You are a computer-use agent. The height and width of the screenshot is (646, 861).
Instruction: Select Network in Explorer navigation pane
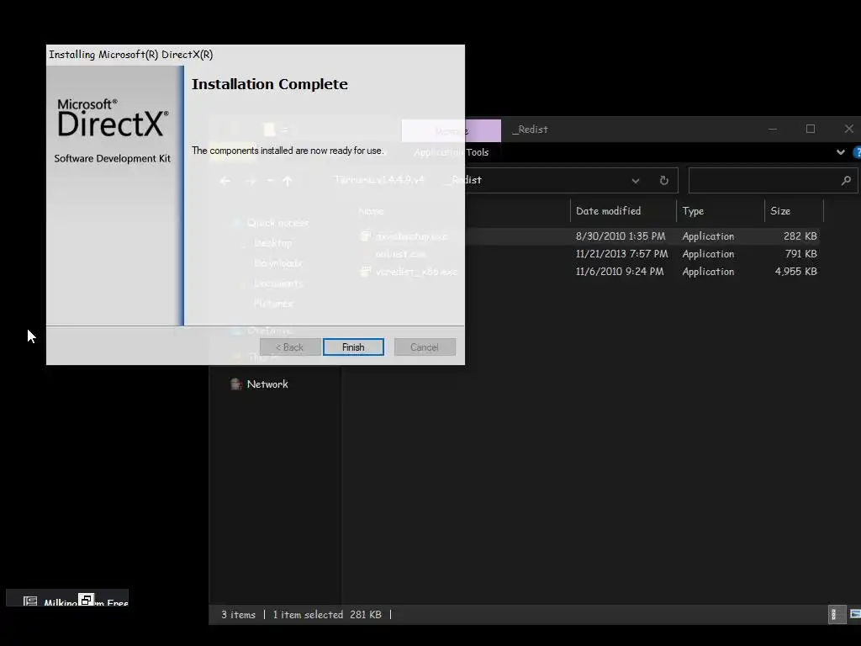pyautogui.click(x=267, y=384)
